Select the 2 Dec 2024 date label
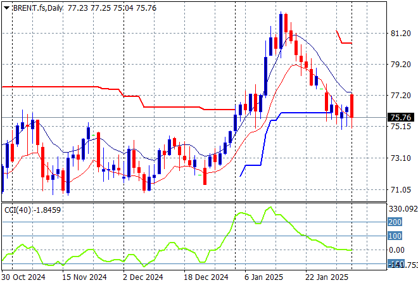 [142, 277]
